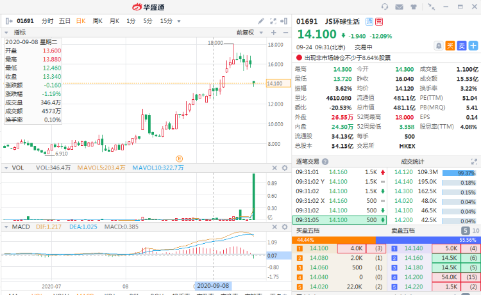
Task: Click the orange buy ratio bar 44.44%
Action: (x=333, y=240)
